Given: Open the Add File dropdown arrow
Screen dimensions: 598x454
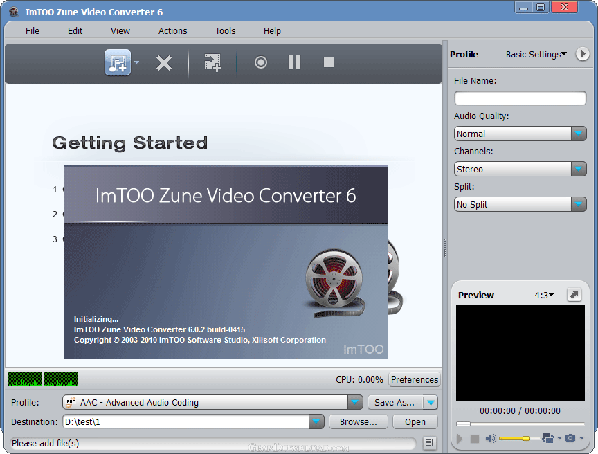Looking at the screenshot, I should [136, 62].
